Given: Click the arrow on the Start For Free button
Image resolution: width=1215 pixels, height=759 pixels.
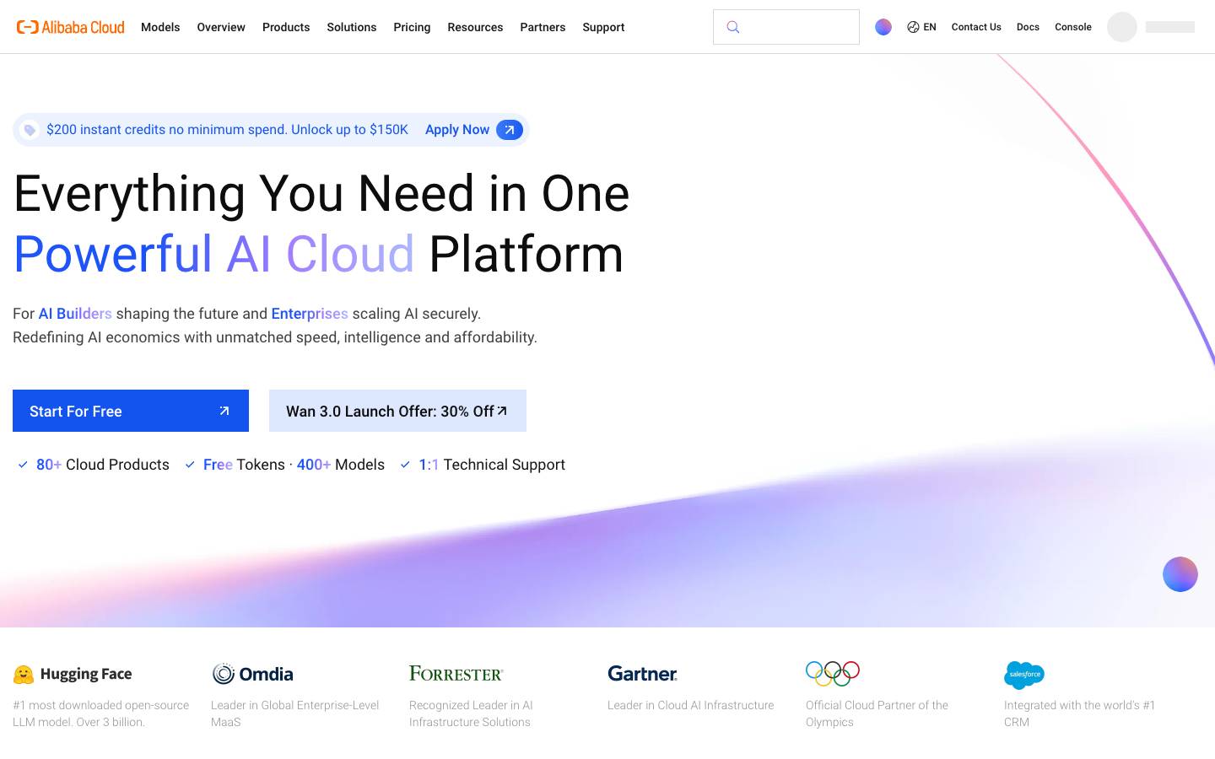Looking at the screenshot, I should 224,411.
